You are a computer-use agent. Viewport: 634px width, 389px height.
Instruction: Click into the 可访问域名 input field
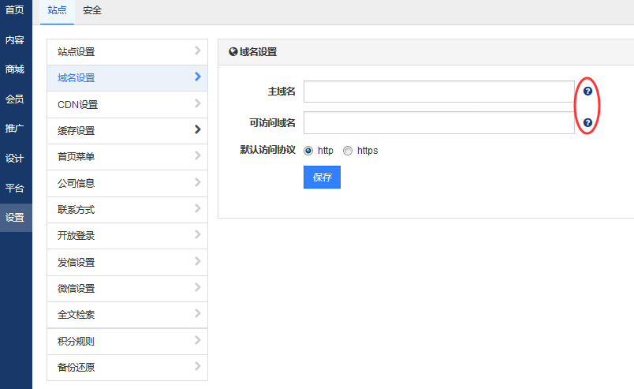coord(439,122)
